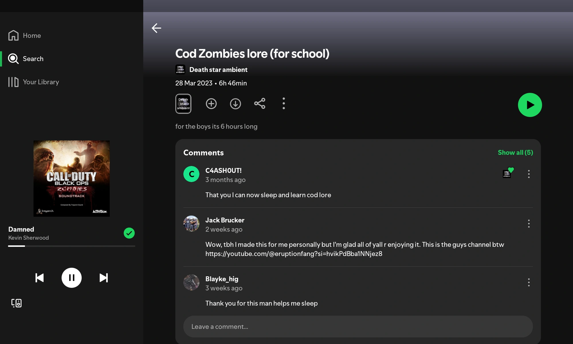Toggle the green check next to Damned

(x=129, y=233)
